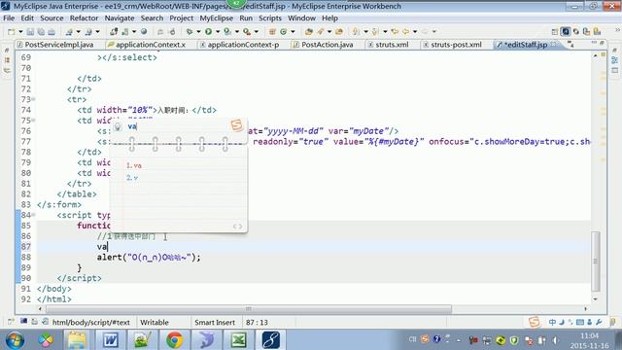Click the Print toolbar icon
The image size is (622, 350).
[52, 32]
